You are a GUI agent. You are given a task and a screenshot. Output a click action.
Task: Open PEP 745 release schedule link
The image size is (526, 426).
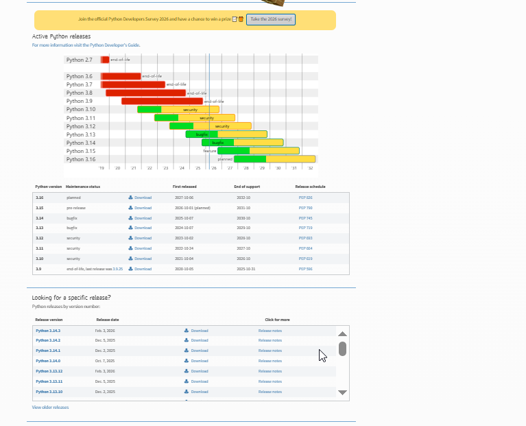click(x=305, y=218)
